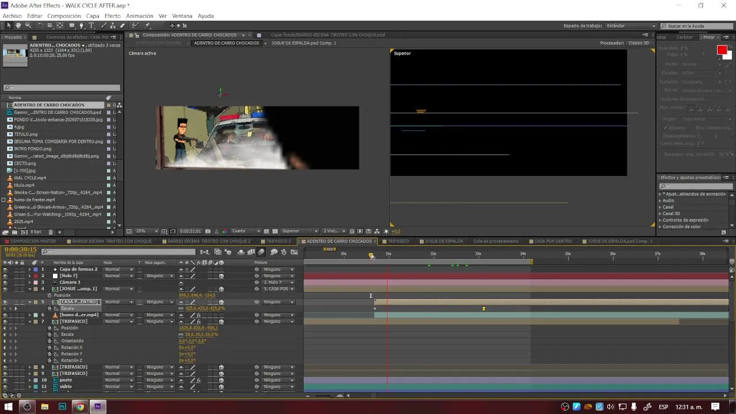
Task: Select the Rectangle shape tool
Action: (x=72, y=26)
